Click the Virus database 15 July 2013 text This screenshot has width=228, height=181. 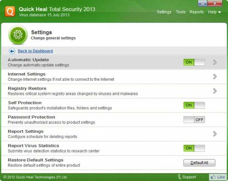pos(44,15)
